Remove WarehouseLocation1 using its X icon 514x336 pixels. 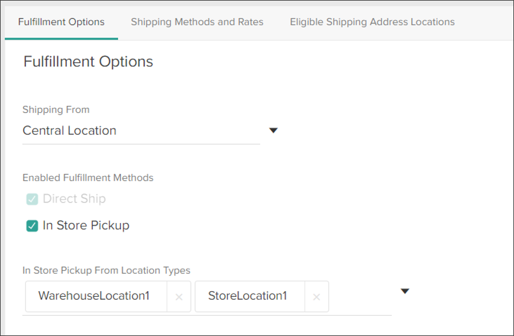click(179, 296)
